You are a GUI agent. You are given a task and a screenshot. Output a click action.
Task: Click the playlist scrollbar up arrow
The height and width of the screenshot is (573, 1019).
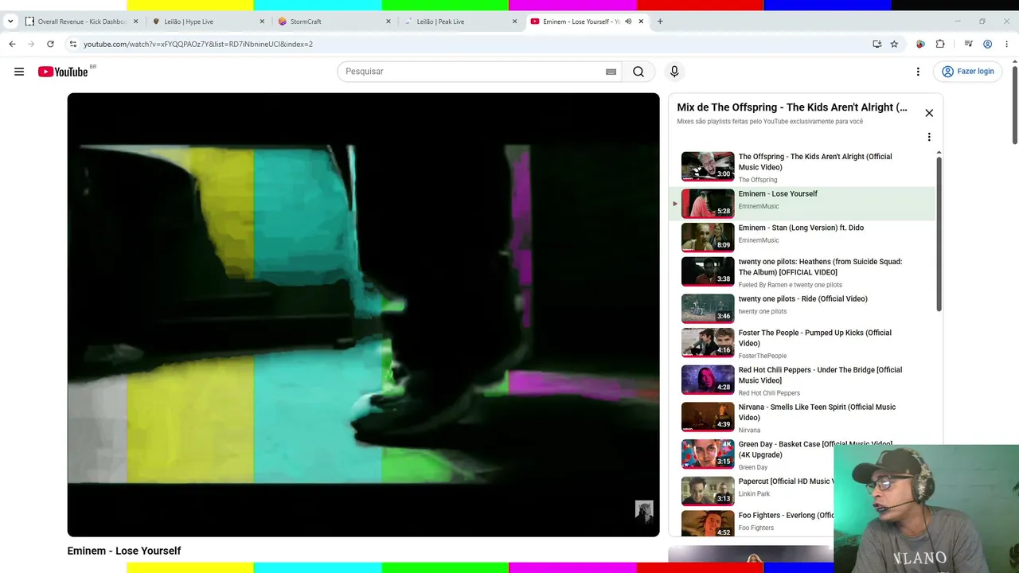click(x=939, y=152)
